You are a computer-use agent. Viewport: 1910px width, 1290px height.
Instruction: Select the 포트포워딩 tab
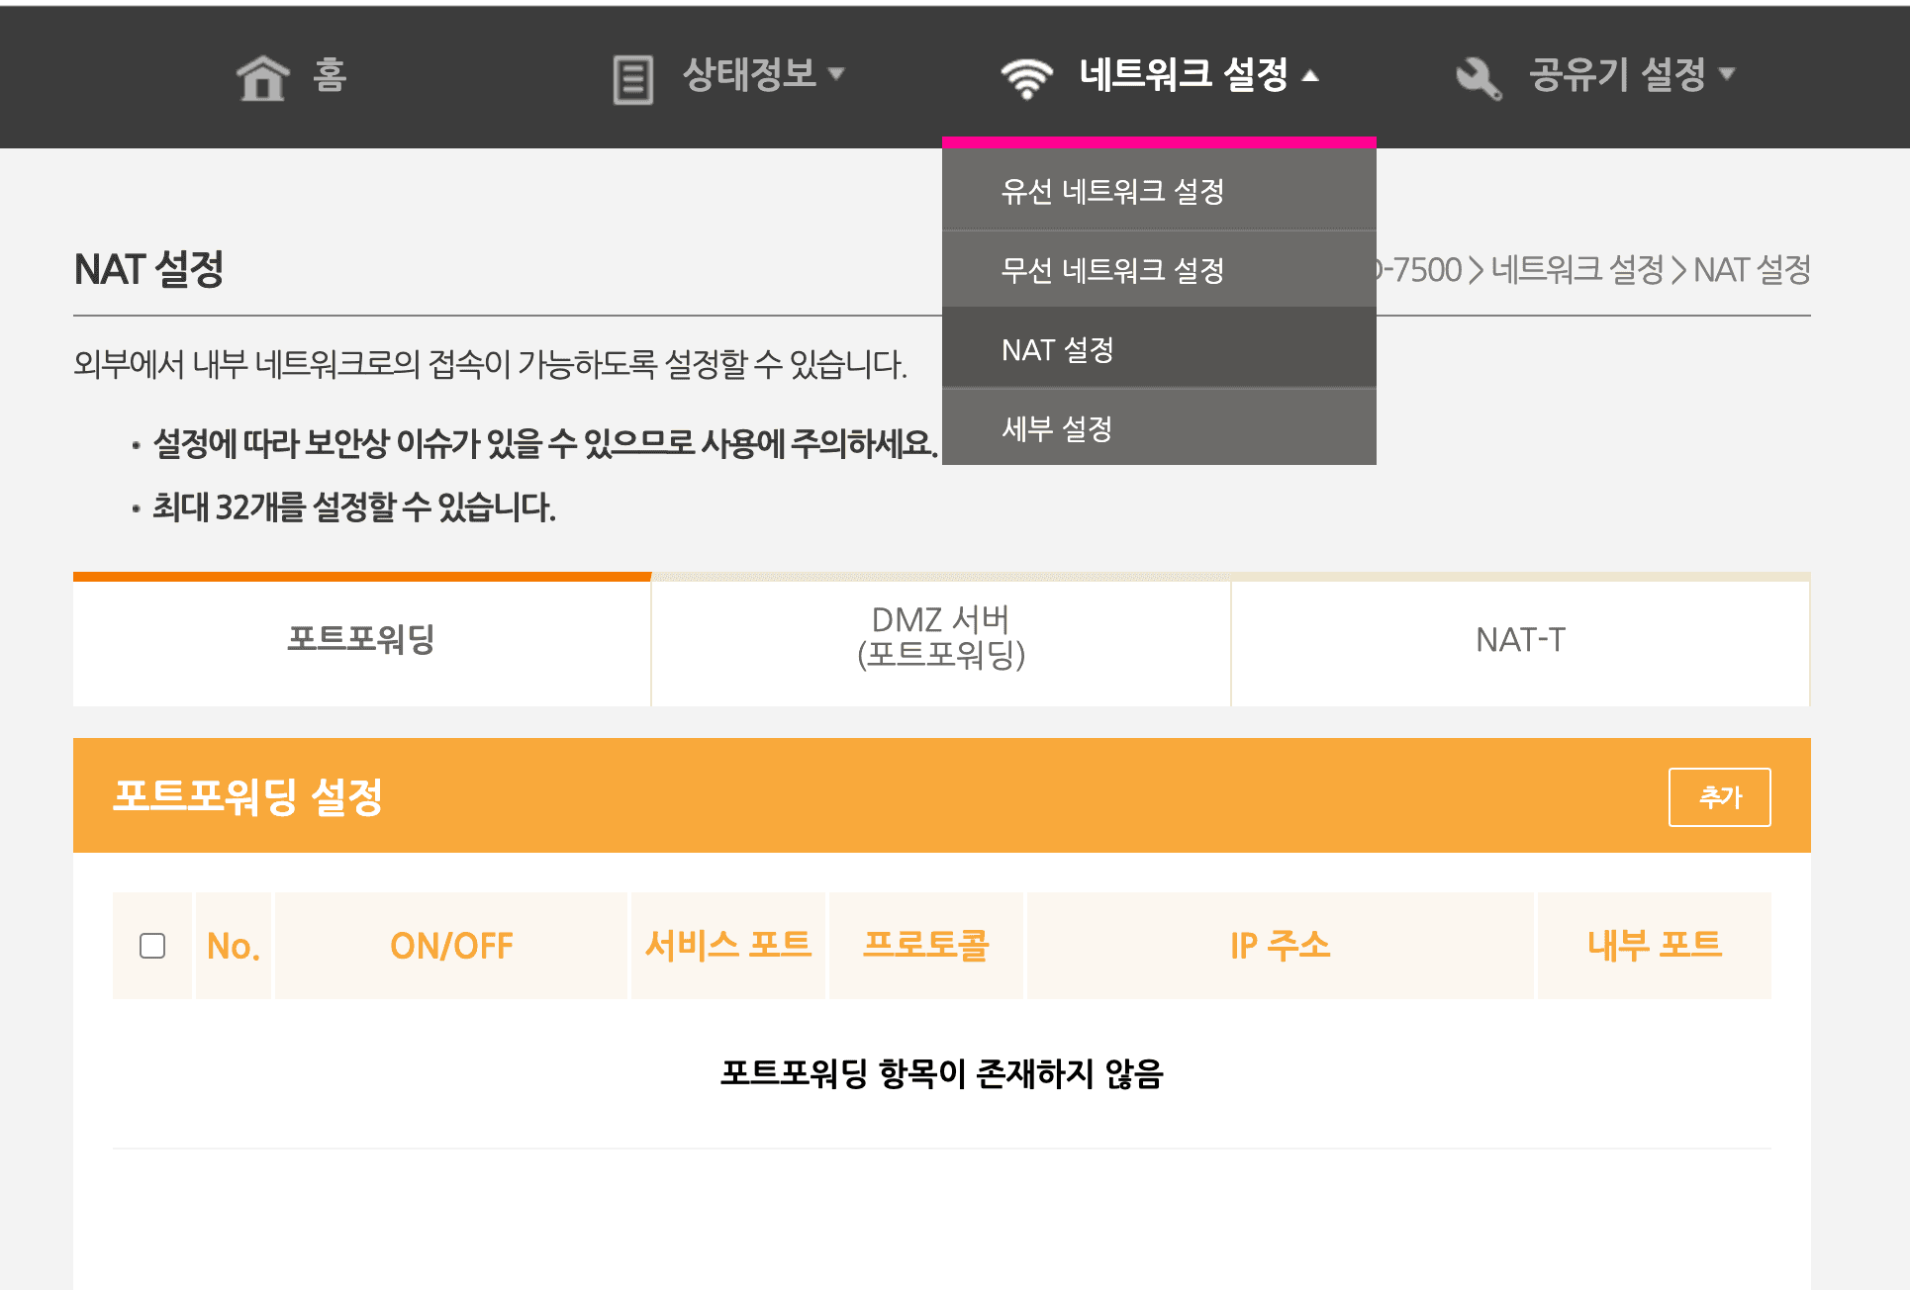point(360,641)
